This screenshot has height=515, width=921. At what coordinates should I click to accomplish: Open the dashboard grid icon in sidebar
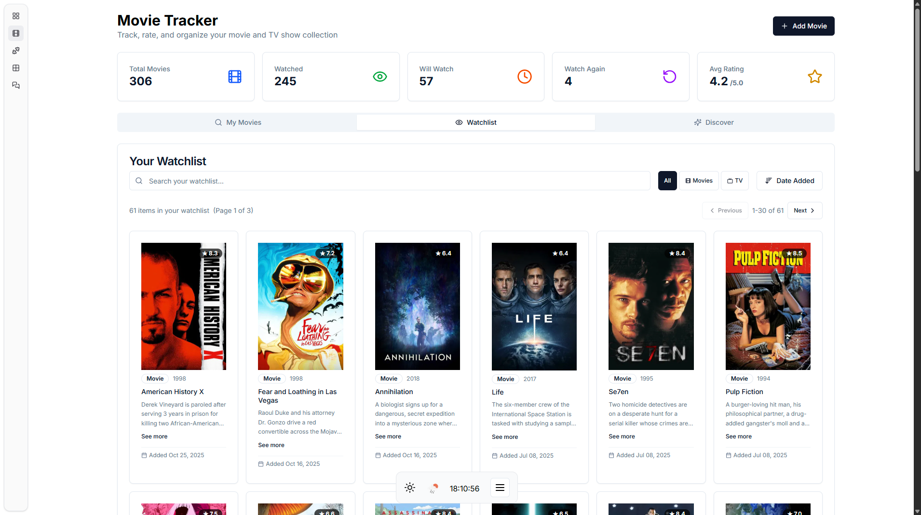(16, 16)
